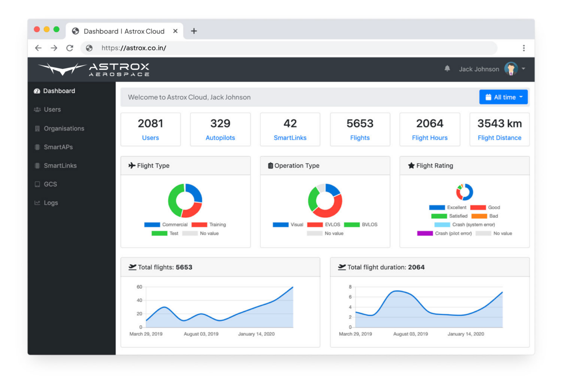Click the Users group icon in the sidebar
The height and width of the screenshot is (391, 562).
click(x=37, y=110)
